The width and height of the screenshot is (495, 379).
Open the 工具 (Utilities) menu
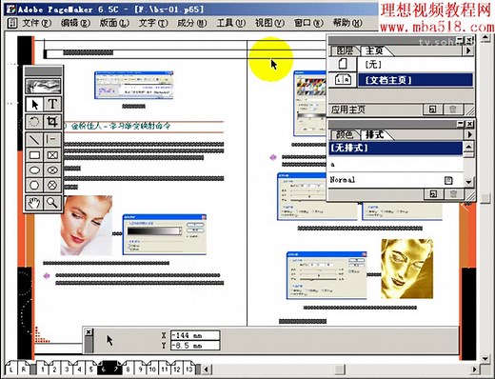point(230,23)
